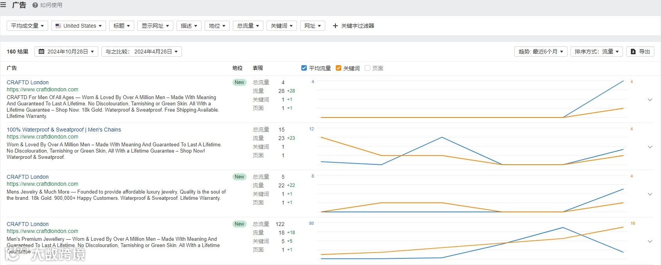Uncheck the orange 关键词 checkbox

point(339,68)
